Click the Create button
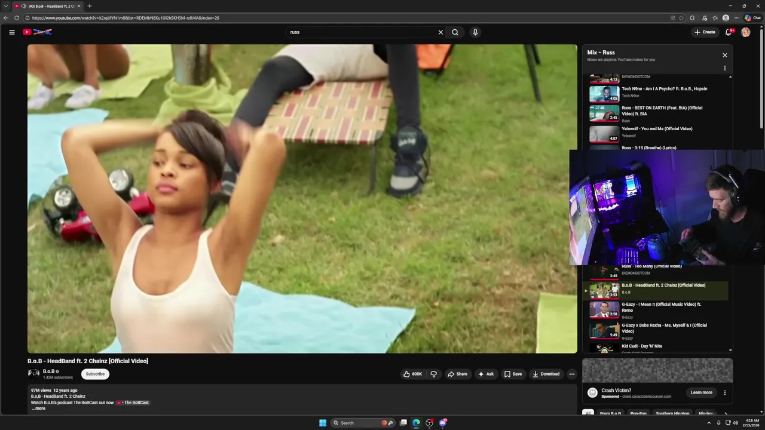The width and height of the screenshot is (765, 430). pos(705,32)
